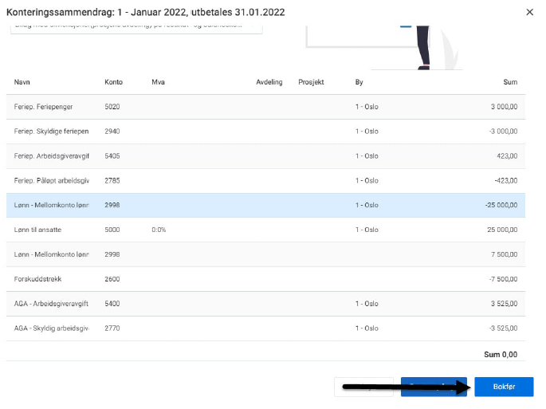Click the person illustration at the top

423,36
